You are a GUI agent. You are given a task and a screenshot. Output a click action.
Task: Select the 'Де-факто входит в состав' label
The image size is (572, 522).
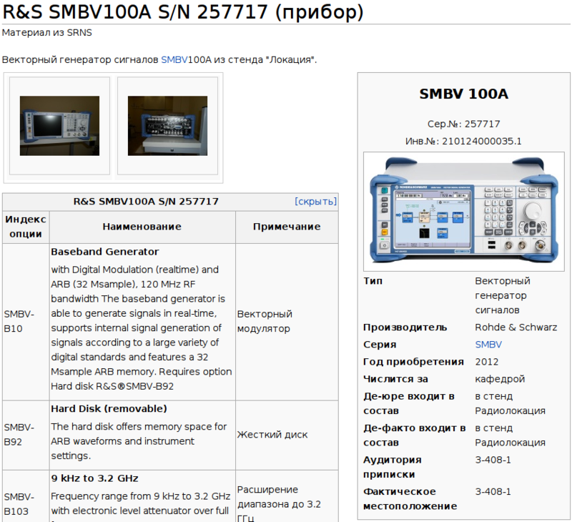pos(415,435)
